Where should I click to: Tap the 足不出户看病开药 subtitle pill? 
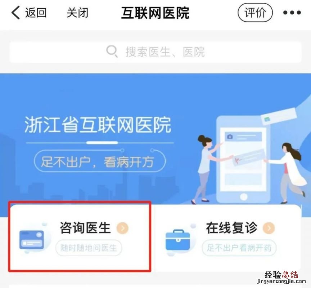click(239, 248)
